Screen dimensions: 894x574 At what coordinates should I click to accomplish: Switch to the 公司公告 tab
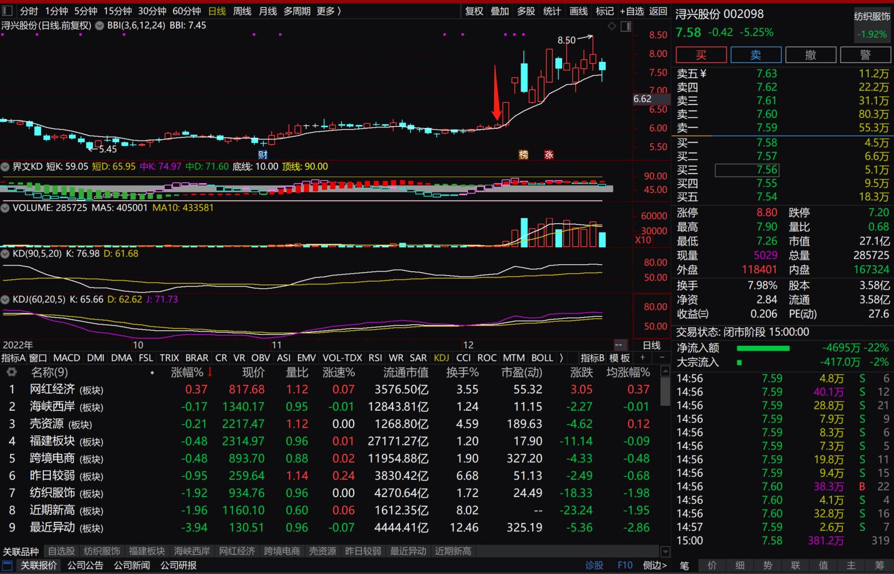coord(85,565)
